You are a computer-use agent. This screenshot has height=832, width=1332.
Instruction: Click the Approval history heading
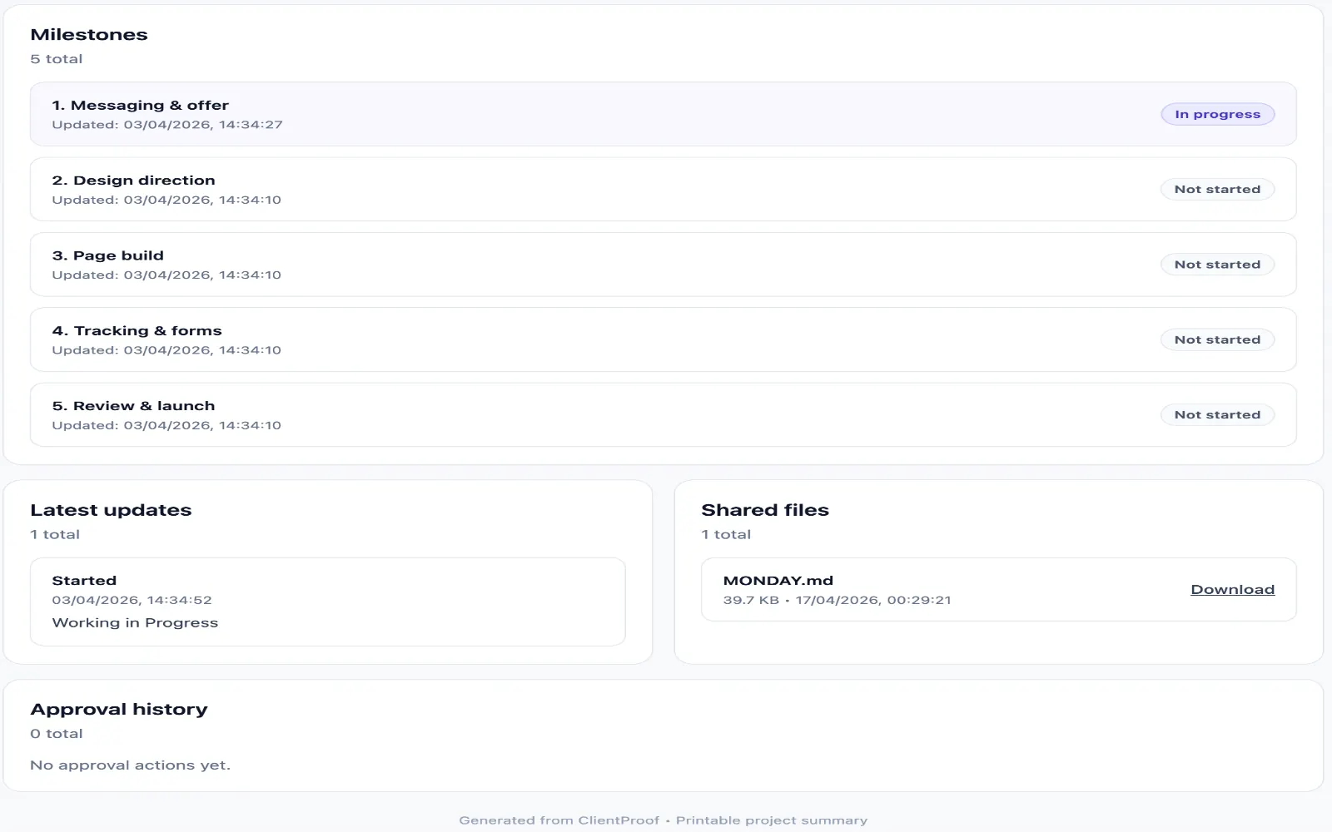tap(119, 710)
